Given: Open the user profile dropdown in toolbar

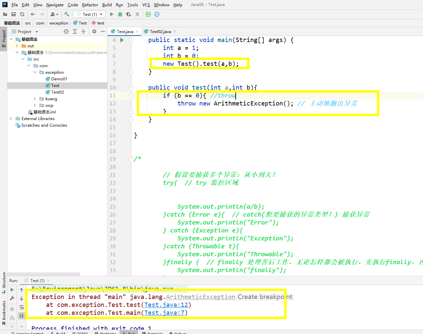Looking at the screenshot, I should coord(54,14).
